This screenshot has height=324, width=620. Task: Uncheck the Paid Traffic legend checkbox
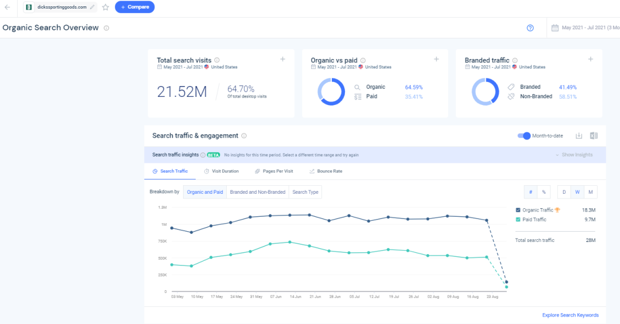(518, 220)
